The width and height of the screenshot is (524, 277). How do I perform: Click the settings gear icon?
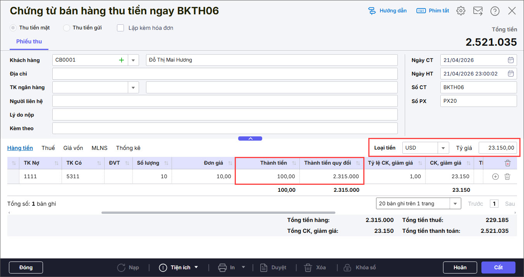click(460, 11)
